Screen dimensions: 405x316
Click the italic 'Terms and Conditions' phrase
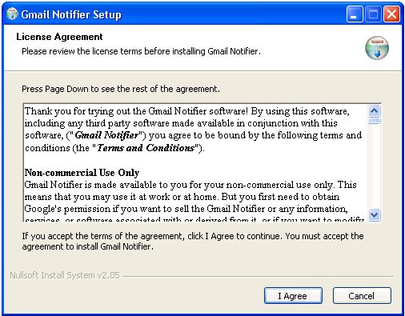coord(146,147)
